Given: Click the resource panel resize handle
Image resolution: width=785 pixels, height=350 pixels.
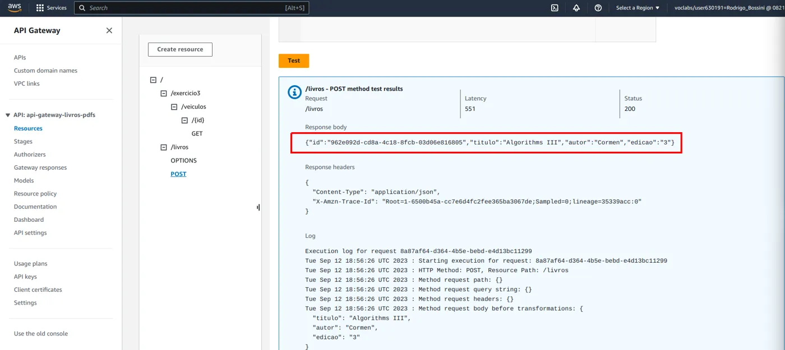Looking at the screenshot, I should click(x=258, y=207).
